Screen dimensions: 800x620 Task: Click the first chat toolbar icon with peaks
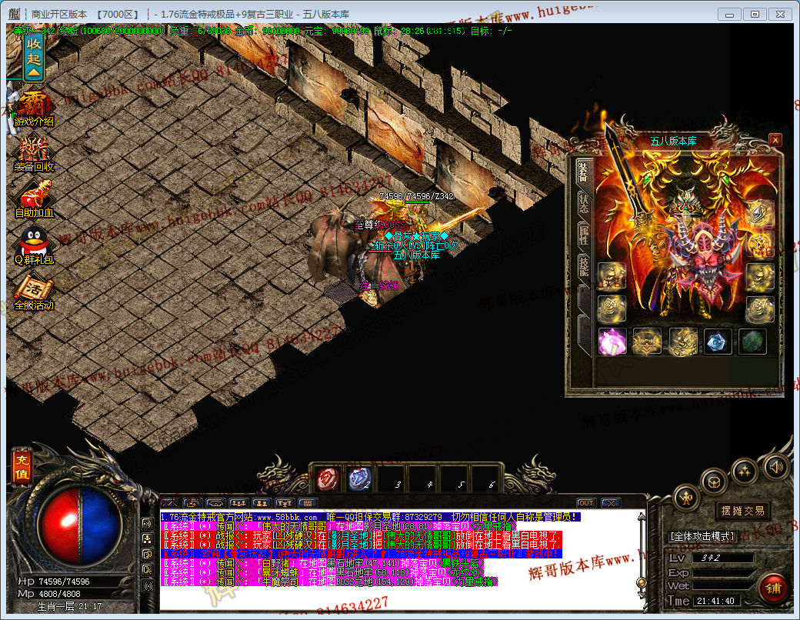[x=169, y=503]
